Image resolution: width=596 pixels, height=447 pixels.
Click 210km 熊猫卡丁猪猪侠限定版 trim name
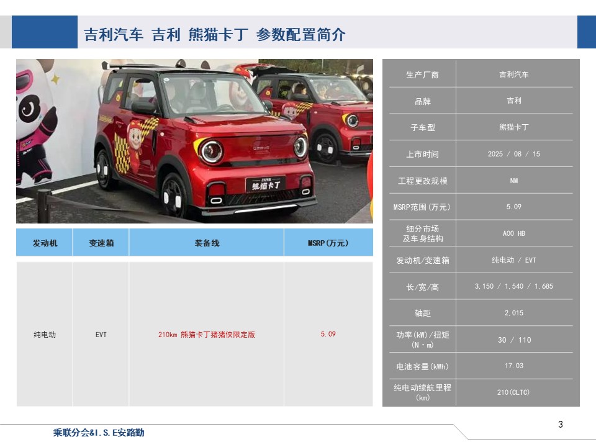(x=206, y=335)
